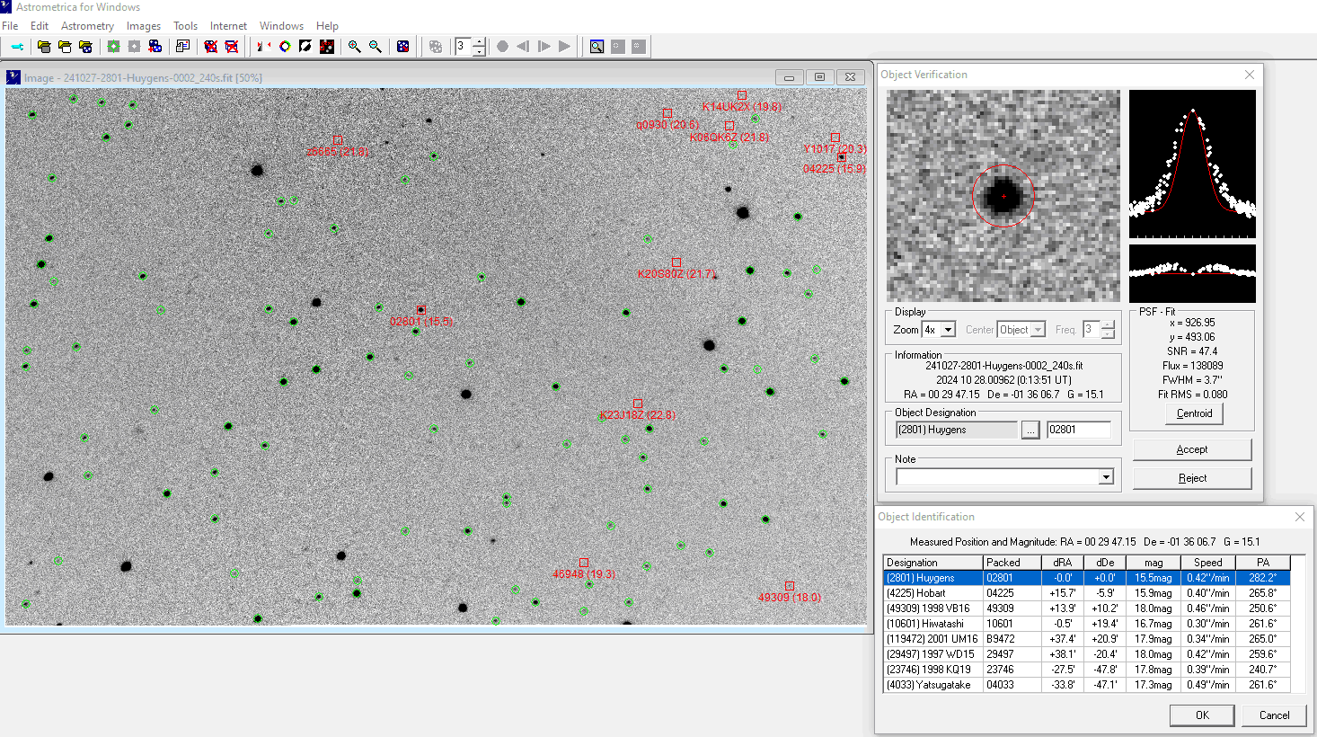Screen dimensions: 1317x737
Task: Open the Internet menu
Action: click(228, 26)
